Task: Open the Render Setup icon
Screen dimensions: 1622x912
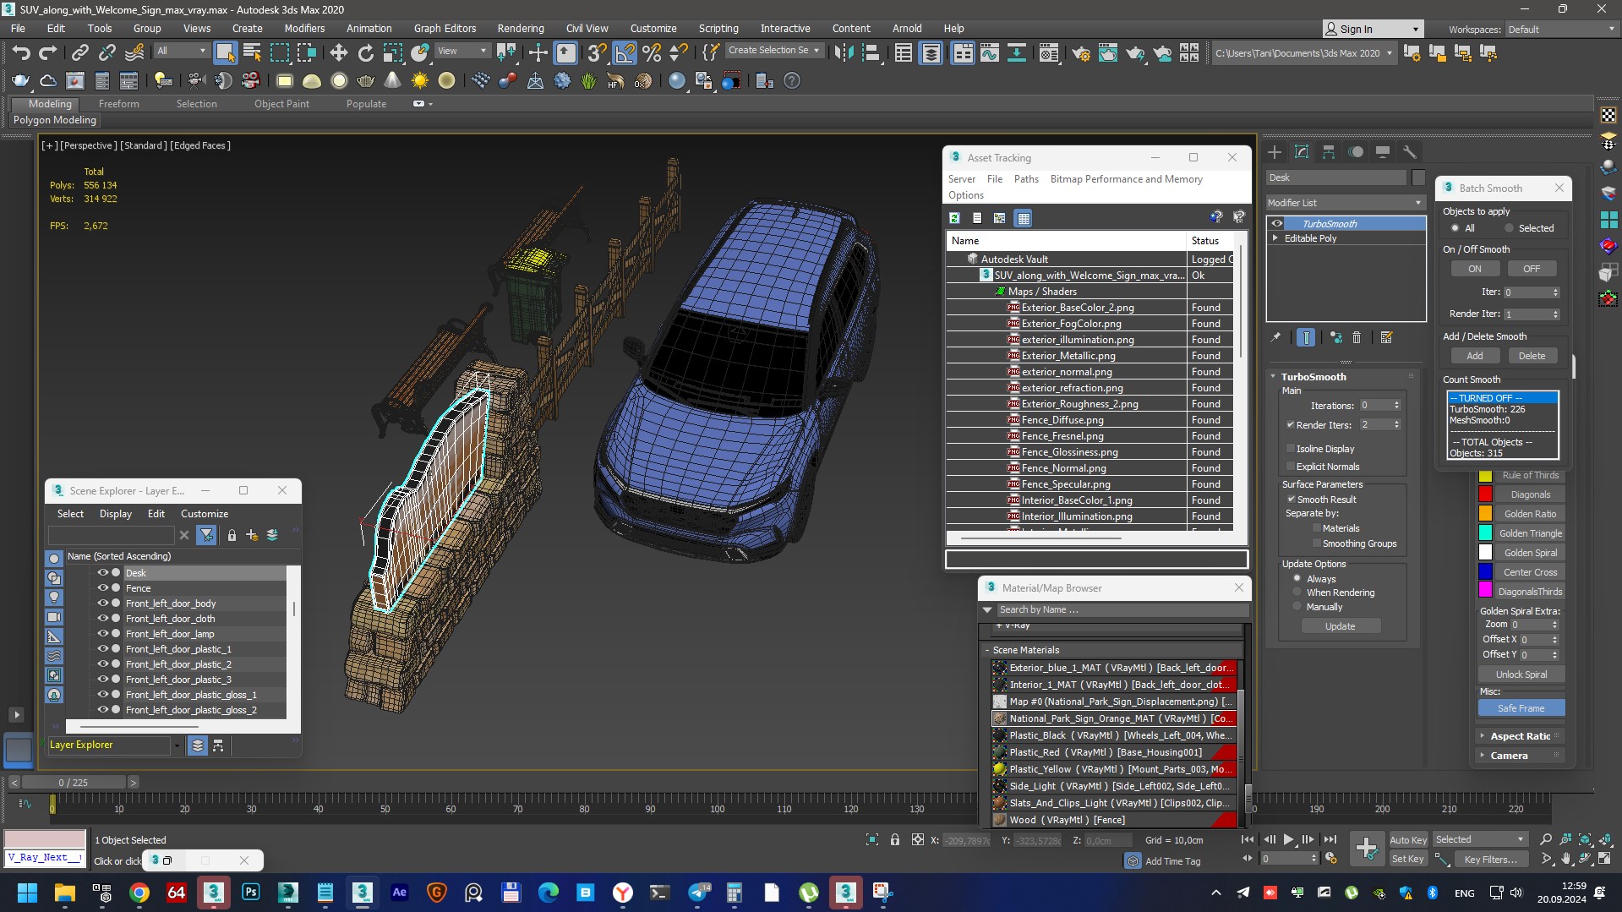Action: pyautogui.click(x=1081, y=53)
